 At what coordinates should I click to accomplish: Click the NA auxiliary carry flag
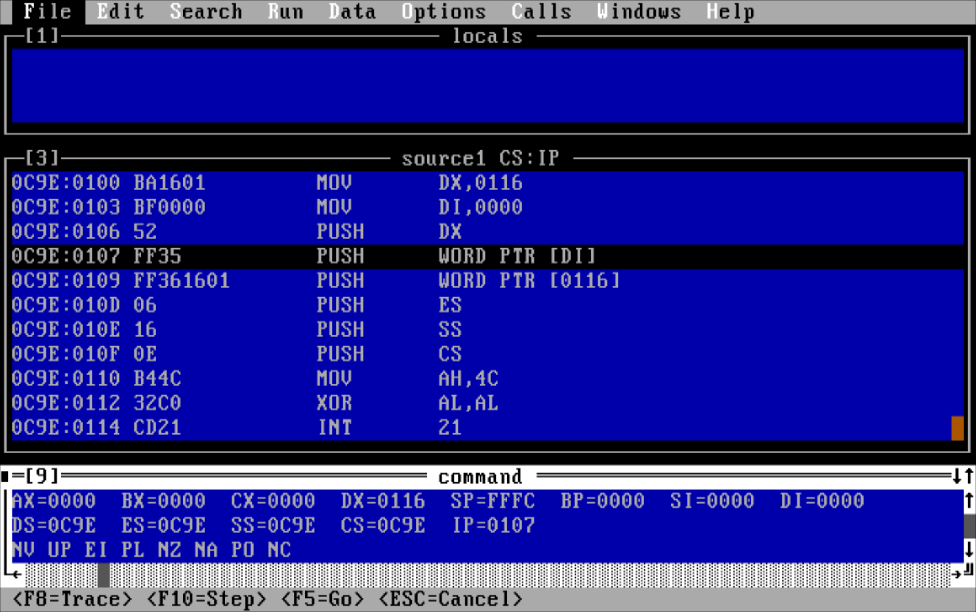[206, 550]
